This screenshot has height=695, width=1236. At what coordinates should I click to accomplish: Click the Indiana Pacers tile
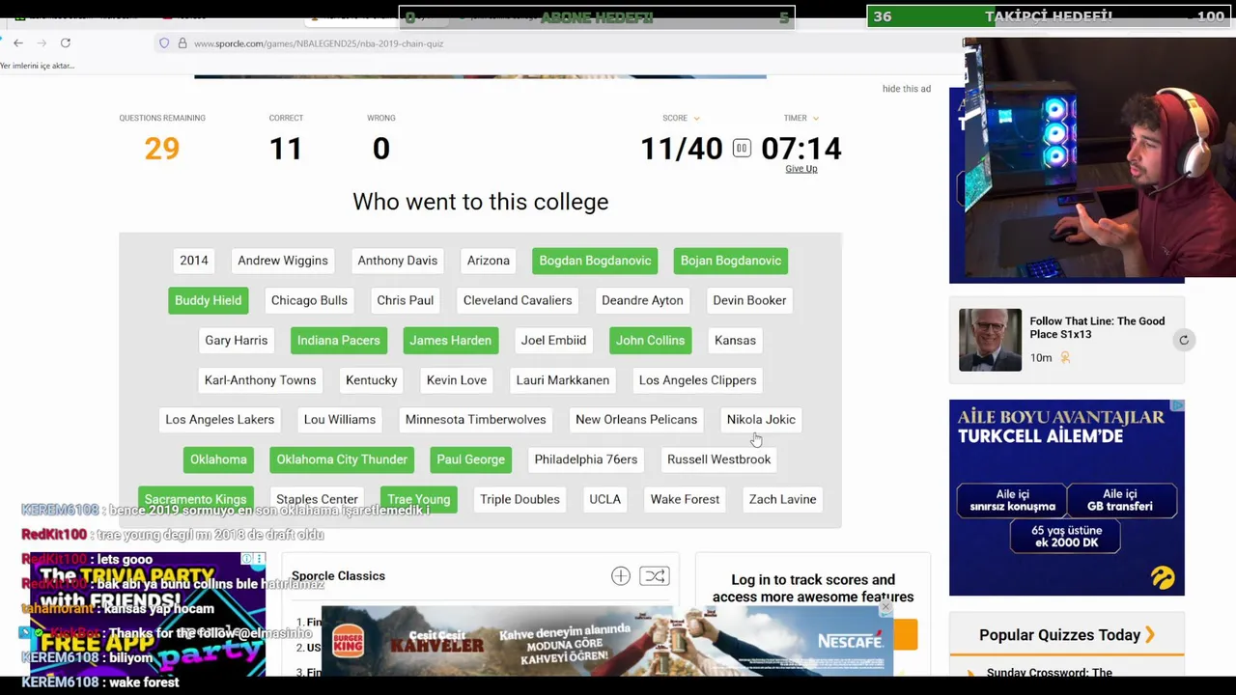click(x=339, y=340)
